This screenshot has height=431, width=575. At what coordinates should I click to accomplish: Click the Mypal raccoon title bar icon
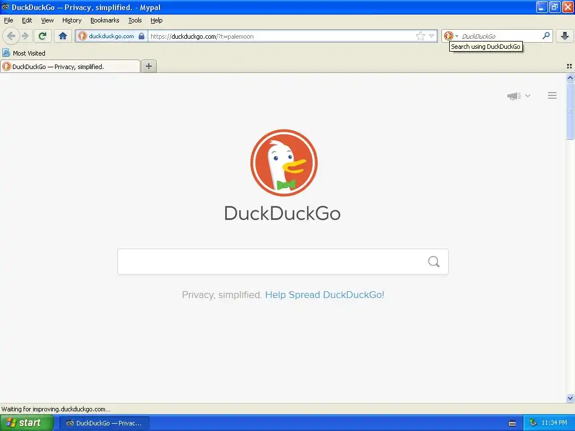[6, 7]
